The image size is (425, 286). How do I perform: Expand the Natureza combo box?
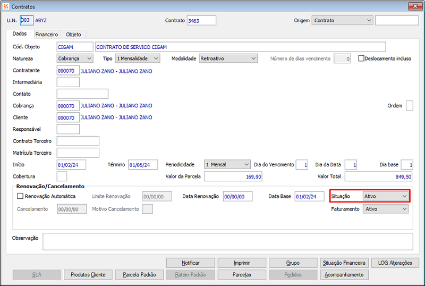75,58
